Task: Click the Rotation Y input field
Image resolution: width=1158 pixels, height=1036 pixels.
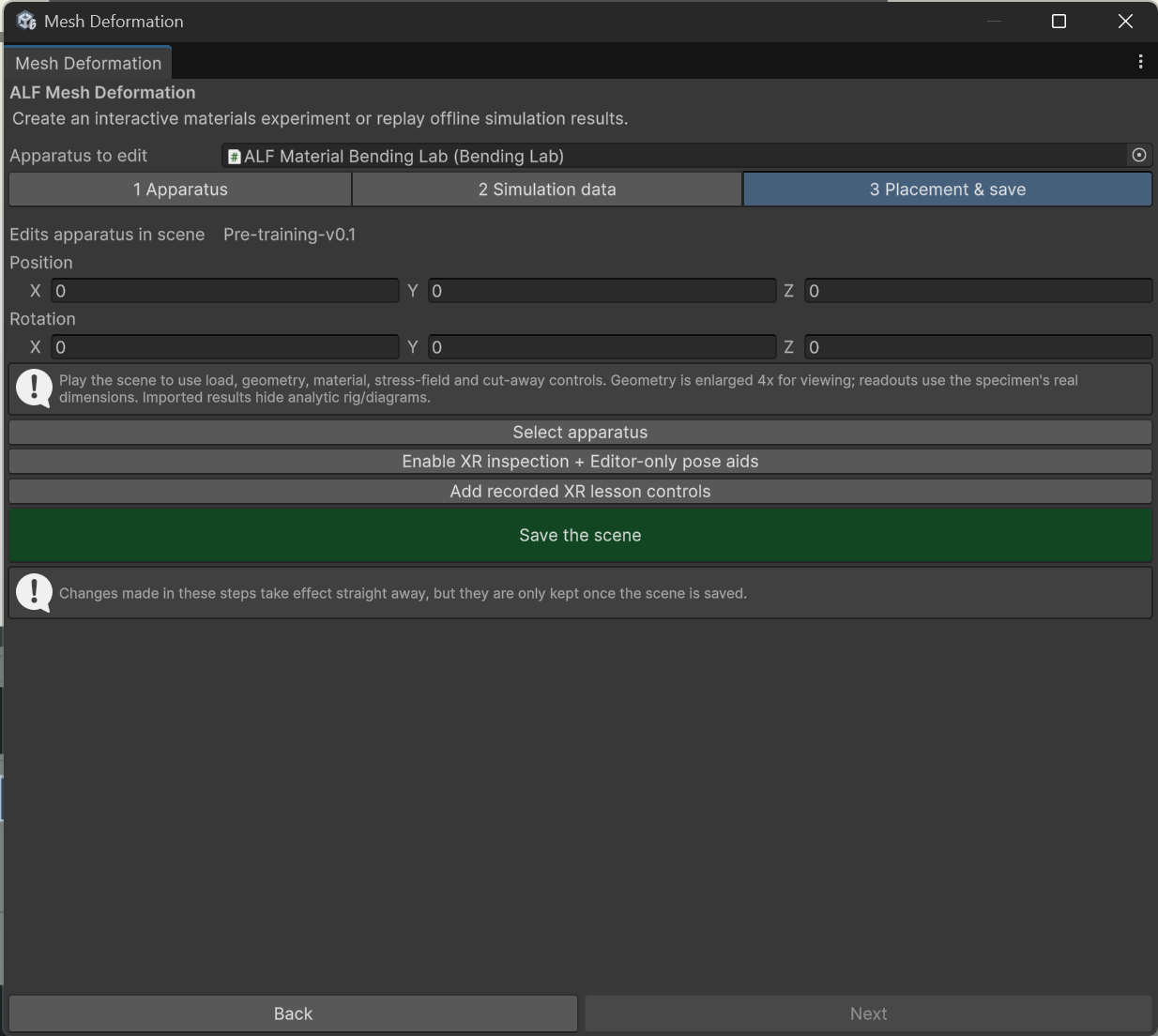Action: coord(602,347)
